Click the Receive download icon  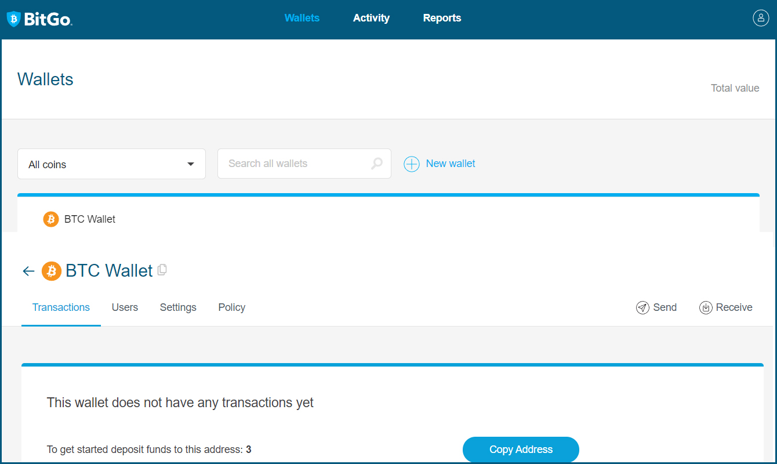(706, 307)
